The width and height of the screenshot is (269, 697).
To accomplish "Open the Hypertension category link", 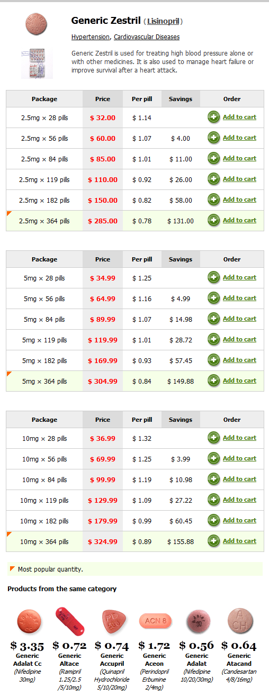I will point(91,37).
